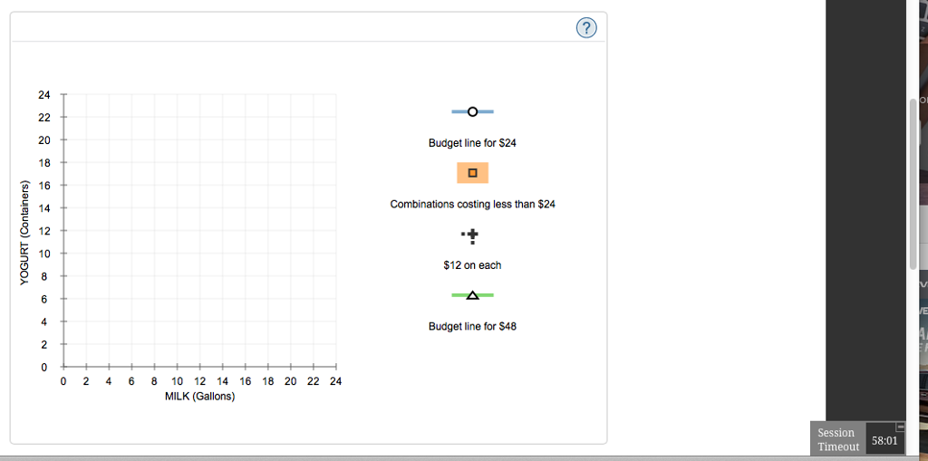
Task: Click 'Combinations costing less than $24' label
Action: tap(472, 204)
